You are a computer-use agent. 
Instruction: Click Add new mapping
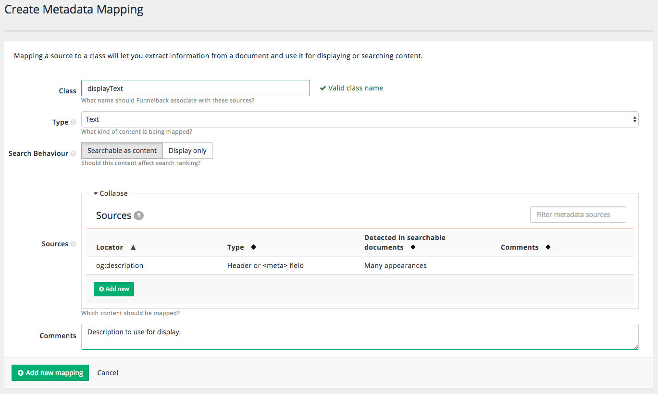pyautogui.click(x=50, y=372)
